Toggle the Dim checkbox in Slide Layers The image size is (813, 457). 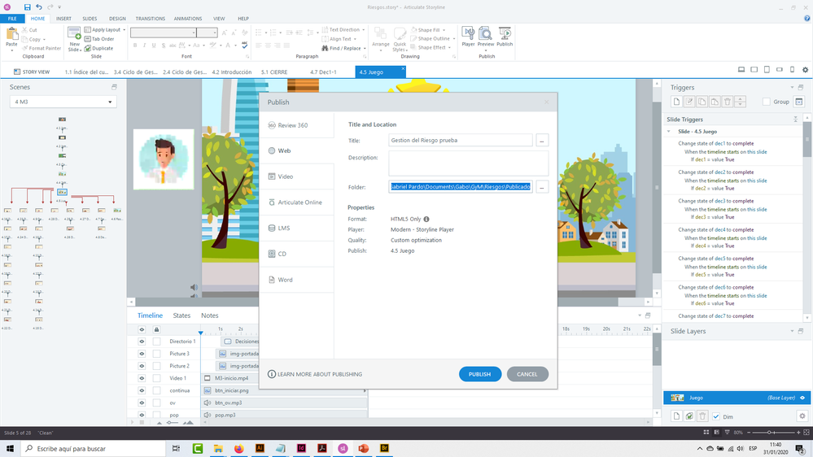tap(716, 416)
